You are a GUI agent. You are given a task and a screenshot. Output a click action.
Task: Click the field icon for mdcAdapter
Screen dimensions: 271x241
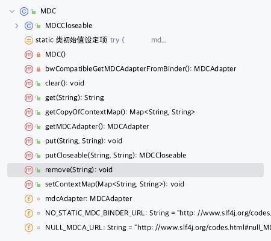click(29, 199)
